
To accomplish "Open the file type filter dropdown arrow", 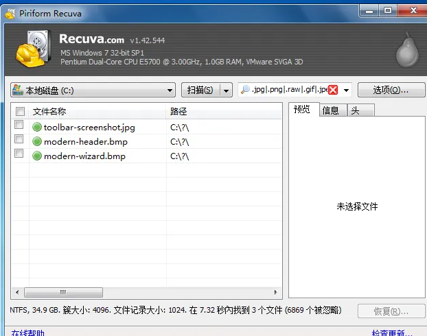I will (x=347, y=91).
